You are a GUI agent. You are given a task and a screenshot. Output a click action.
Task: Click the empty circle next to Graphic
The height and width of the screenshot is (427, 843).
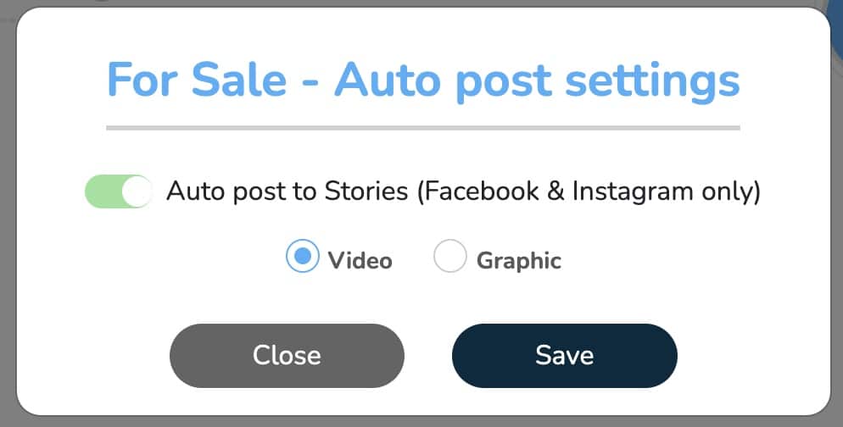coord(450,256)
